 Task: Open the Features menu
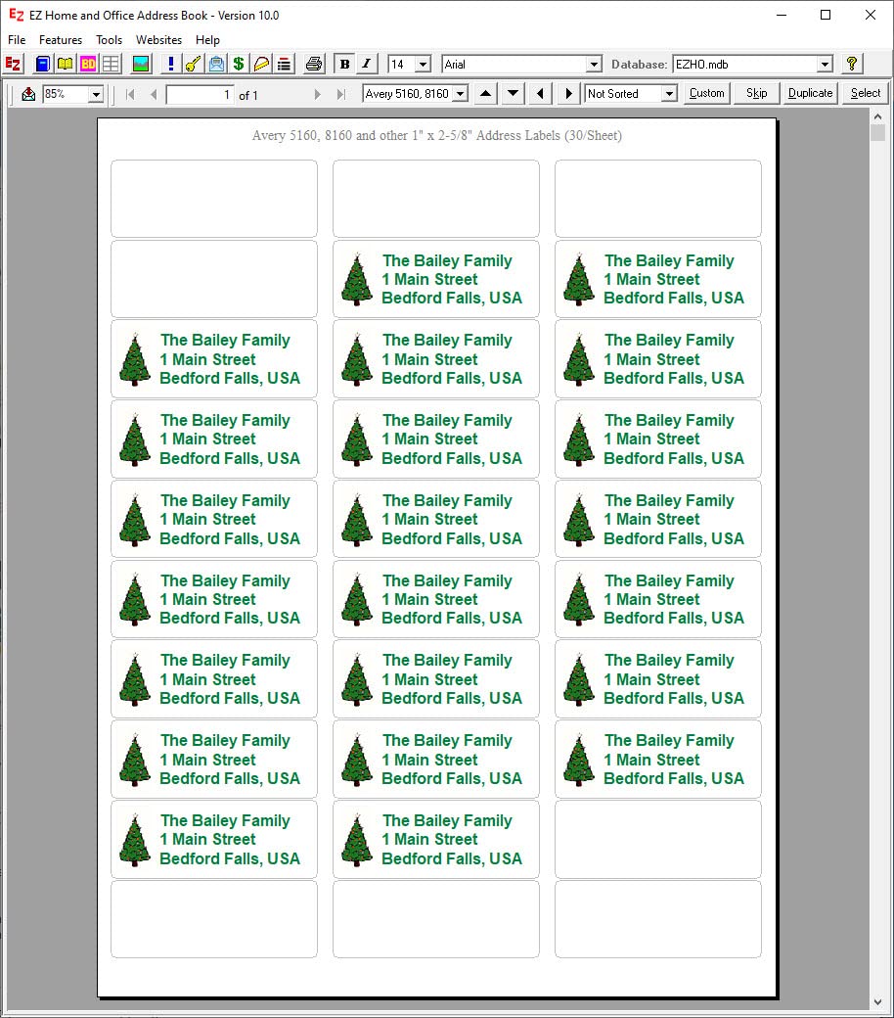(x=61, y=39)
